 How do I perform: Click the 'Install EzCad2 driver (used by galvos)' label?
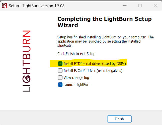click(x=93, y=71)
